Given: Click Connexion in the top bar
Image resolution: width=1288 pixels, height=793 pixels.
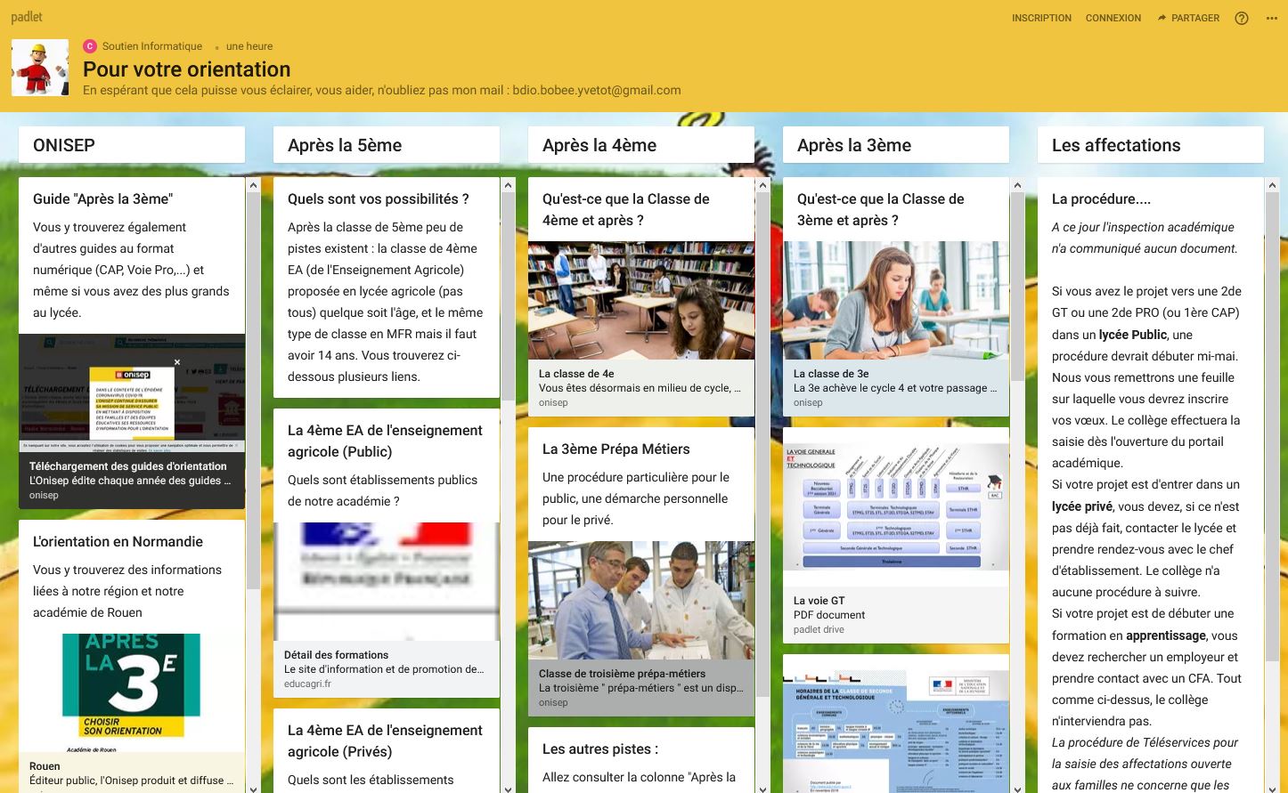Looking at the screenshot, I should [x=1113, y=18].
